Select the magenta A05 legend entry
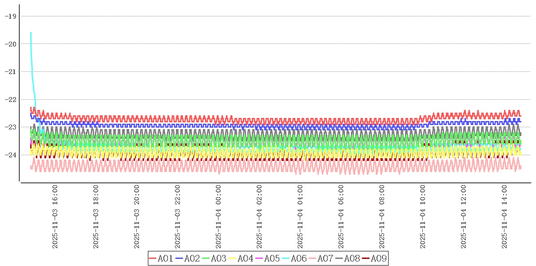536x266 pixels. point(267,258)
